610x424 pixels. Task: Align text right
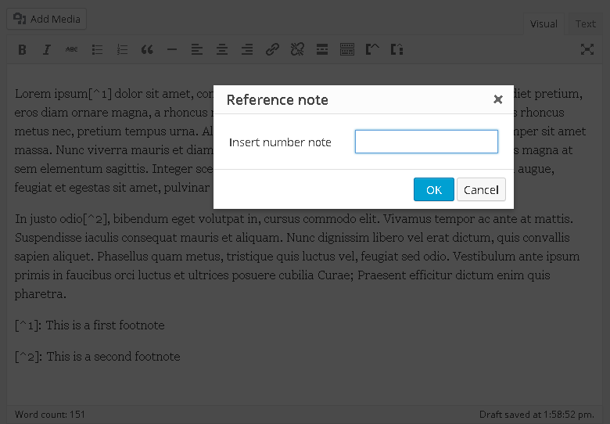(247, 50)
